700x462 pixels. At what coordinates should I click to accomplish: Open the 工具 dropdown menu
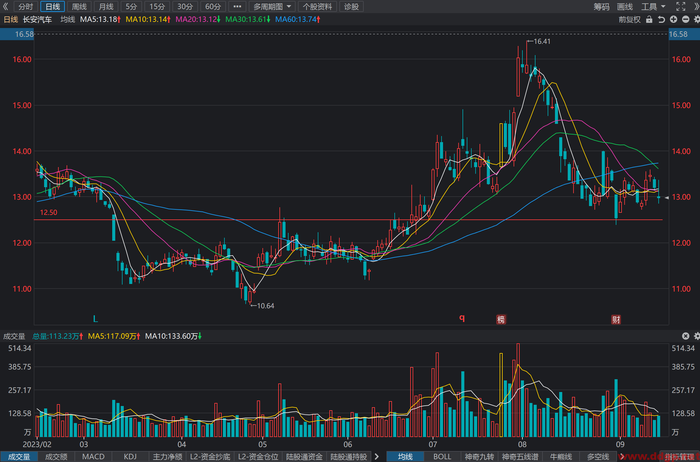pyautogui.click(x=653, y=6)
